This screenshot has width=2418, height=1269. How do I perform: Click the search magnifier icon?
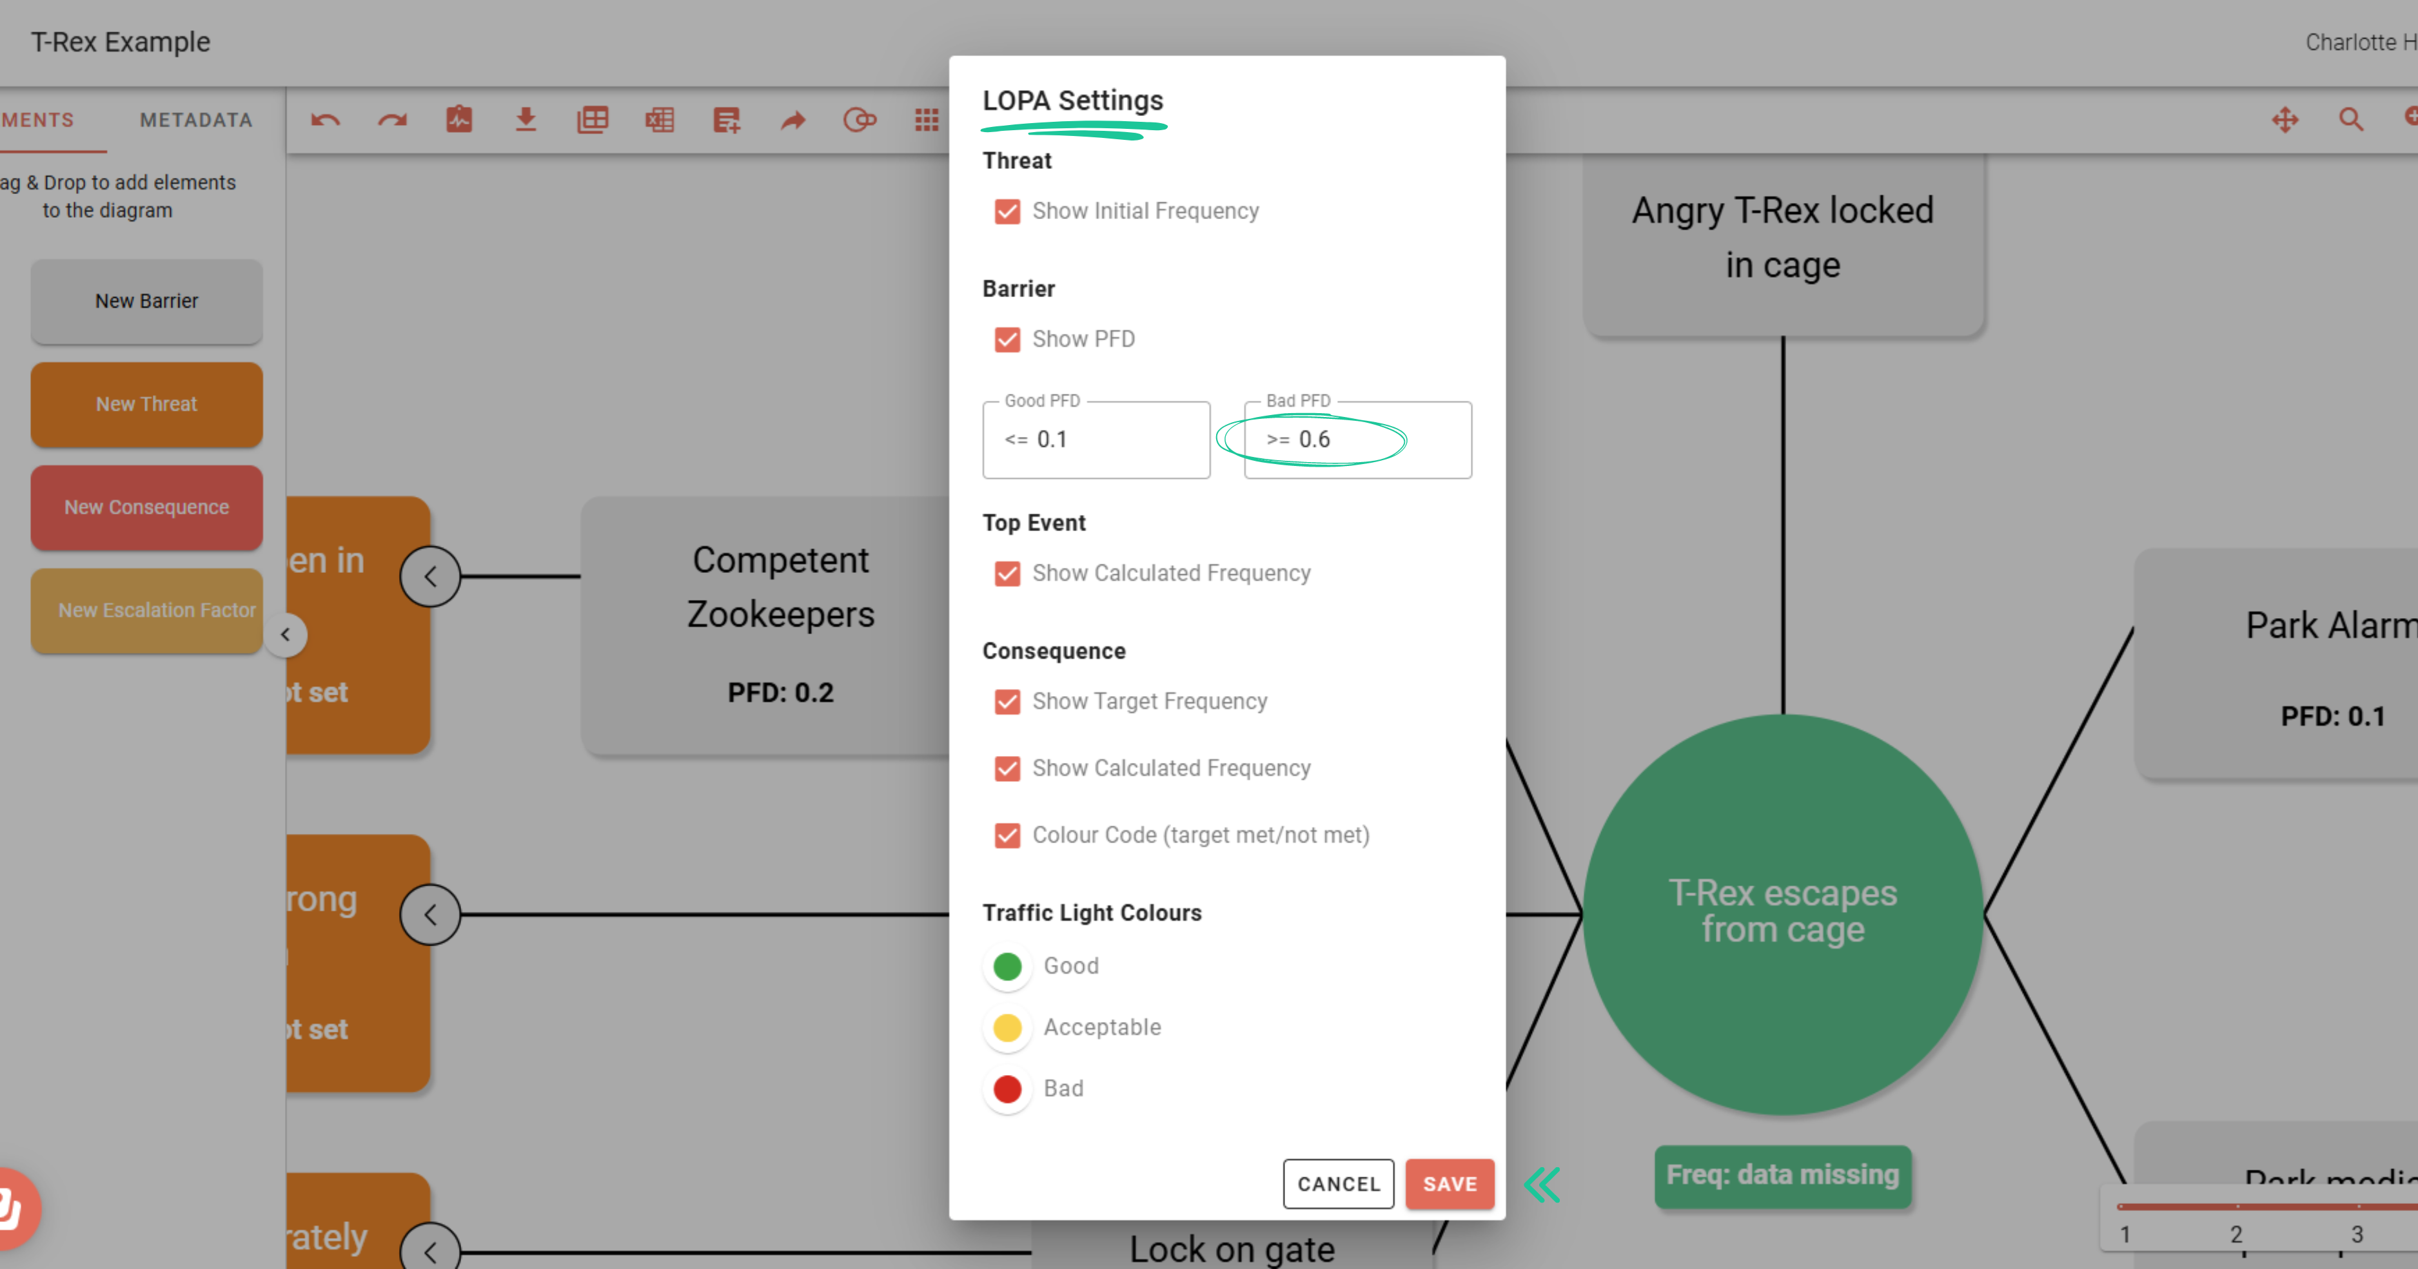coord(2350,120)
